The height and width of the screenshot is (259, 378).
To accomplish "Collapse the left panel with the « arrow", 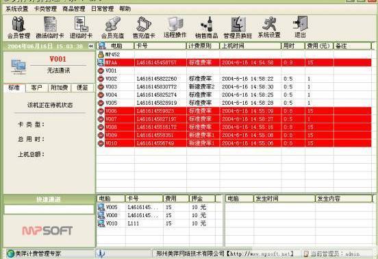I will pyautogui.click(x=91, y=46).
